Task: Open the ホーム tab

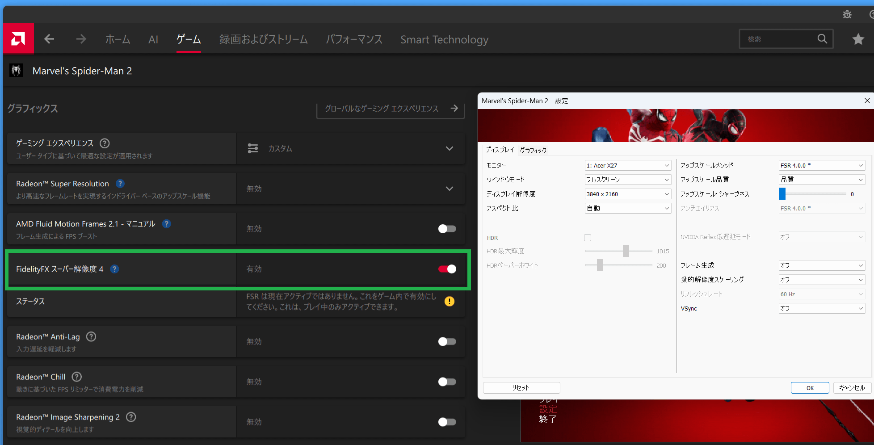Action: pyautogui.click(x=118, y=39)
